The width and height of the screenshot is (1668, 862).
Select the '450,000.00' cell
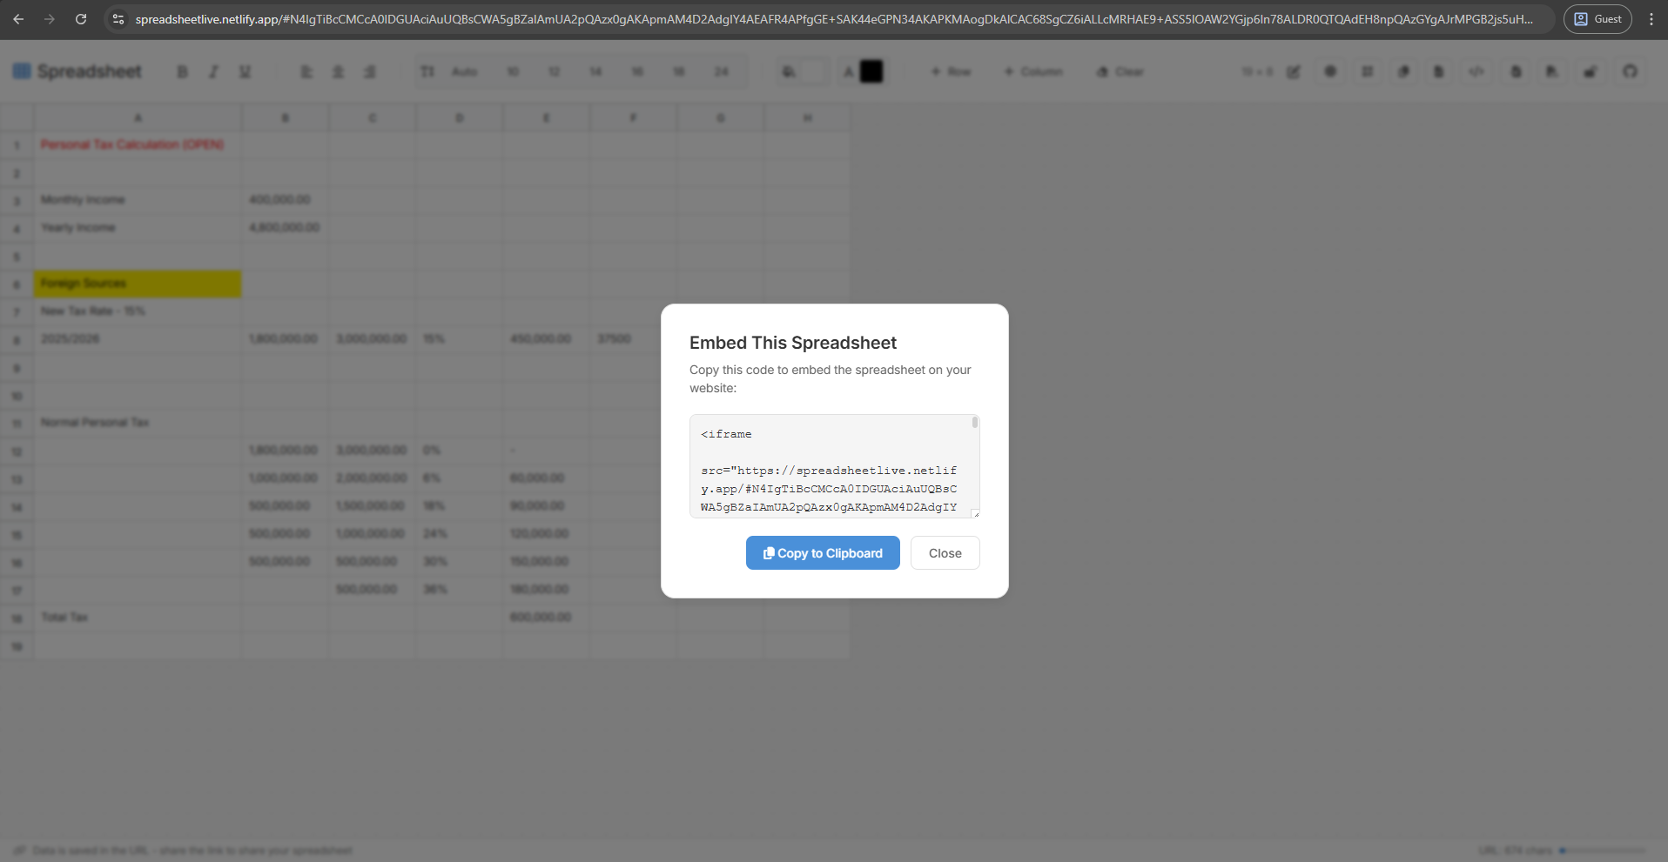click(546, 339)
